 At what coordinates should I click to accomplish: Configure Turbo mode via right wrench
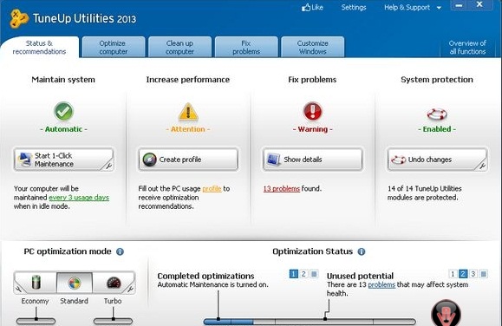[x=131, y=289]
